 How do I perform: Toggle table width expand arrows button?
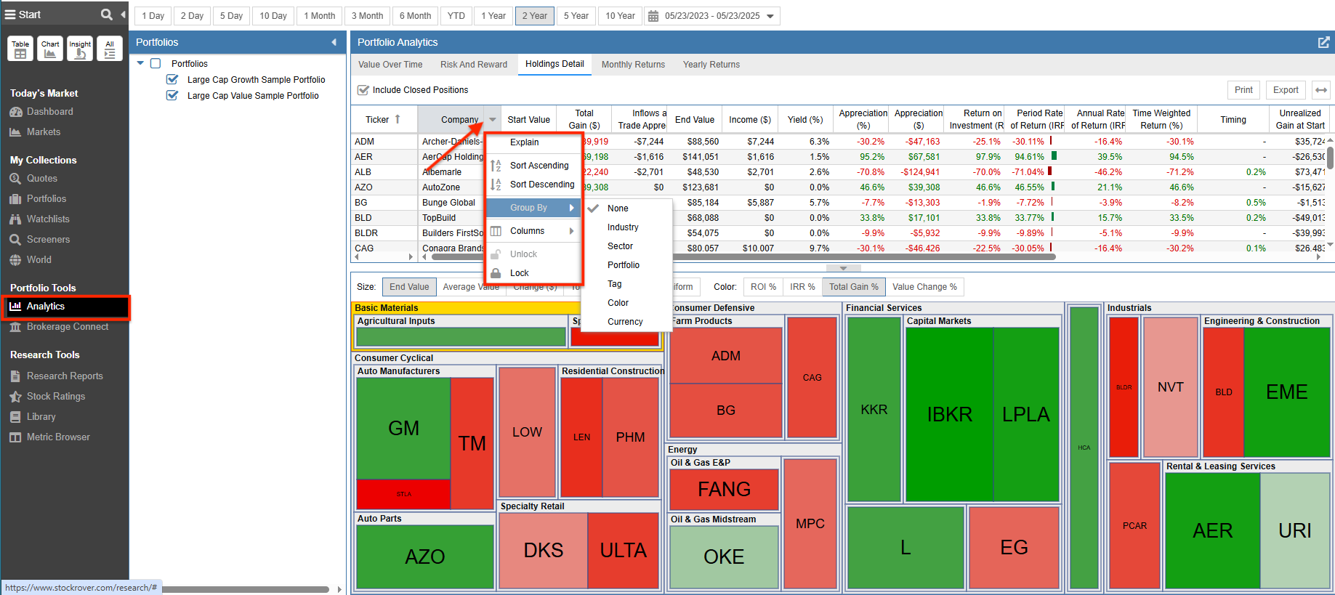click(1321, 90)
